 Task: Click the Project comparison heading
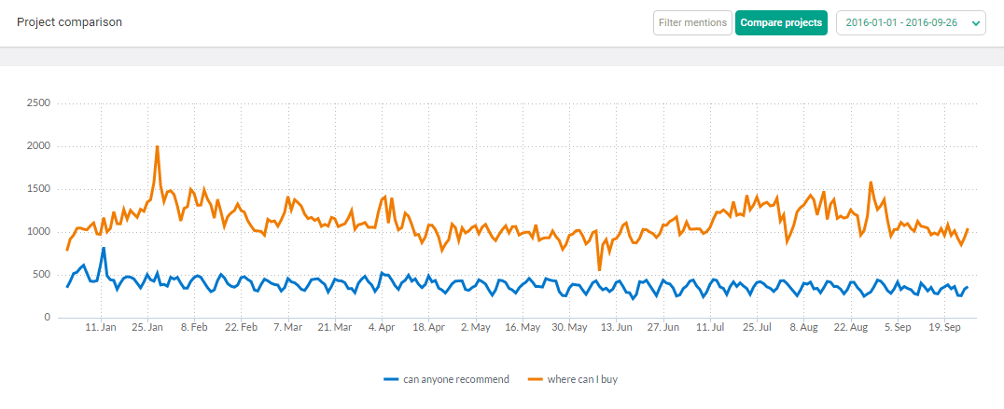pyautogui.click(x=69, y=21)
